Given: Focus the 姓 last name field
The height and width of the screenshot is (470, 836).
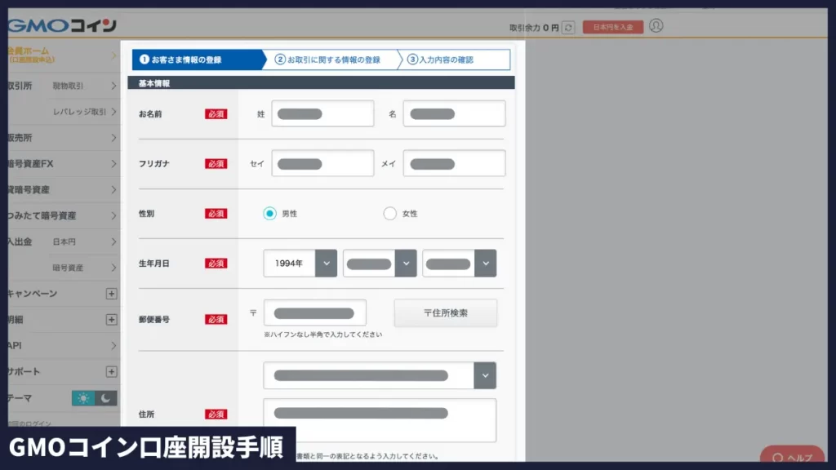Looking at the screenshot, I should coord(322,113).
